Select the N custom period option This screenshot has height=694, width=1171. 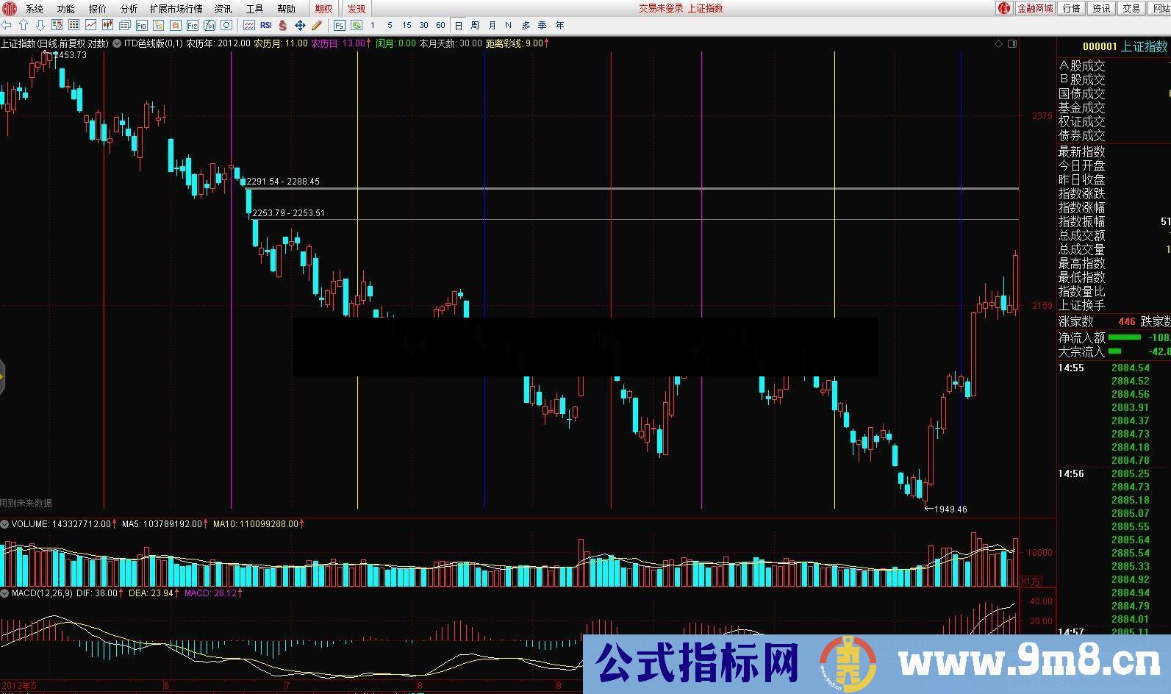point(508,25)
